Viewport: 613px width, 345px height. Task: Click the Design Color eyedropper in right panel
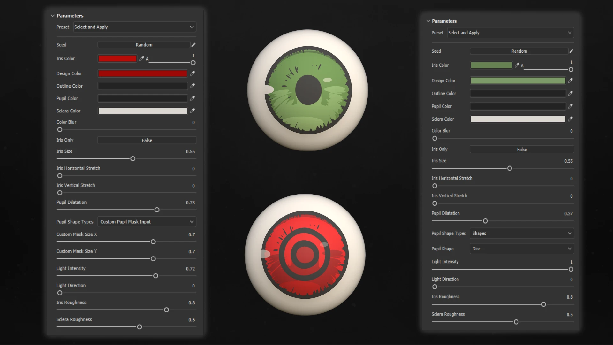[x=570, y=80]
